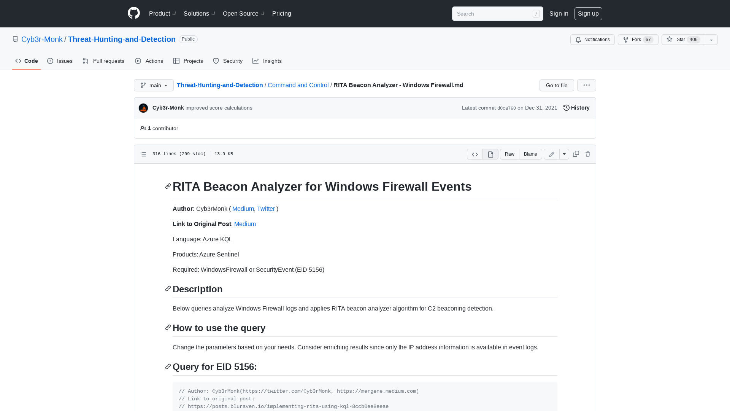
Task: Click the Go to file button
Action: click(x=557, y=85)
